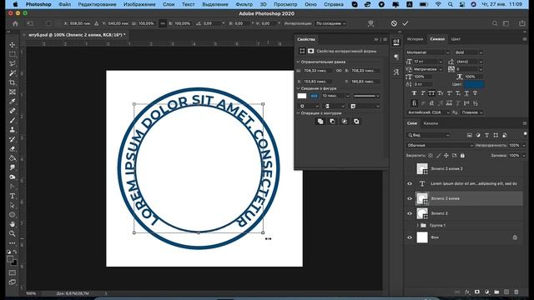Commit the transform with checkmark
This screenshot has width=534, height=300.
[406, 23]
